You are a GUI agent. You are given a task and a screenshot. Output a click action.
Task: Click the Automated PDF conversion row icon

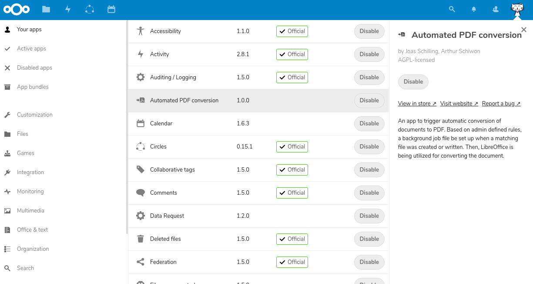tap(140, 100)
